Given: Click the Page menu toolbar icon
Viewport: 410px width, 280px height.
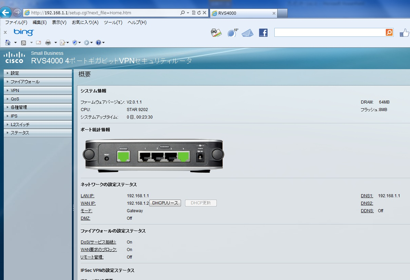Looking at the screenshot, I should pyautogui.click(x=63, y=43).
